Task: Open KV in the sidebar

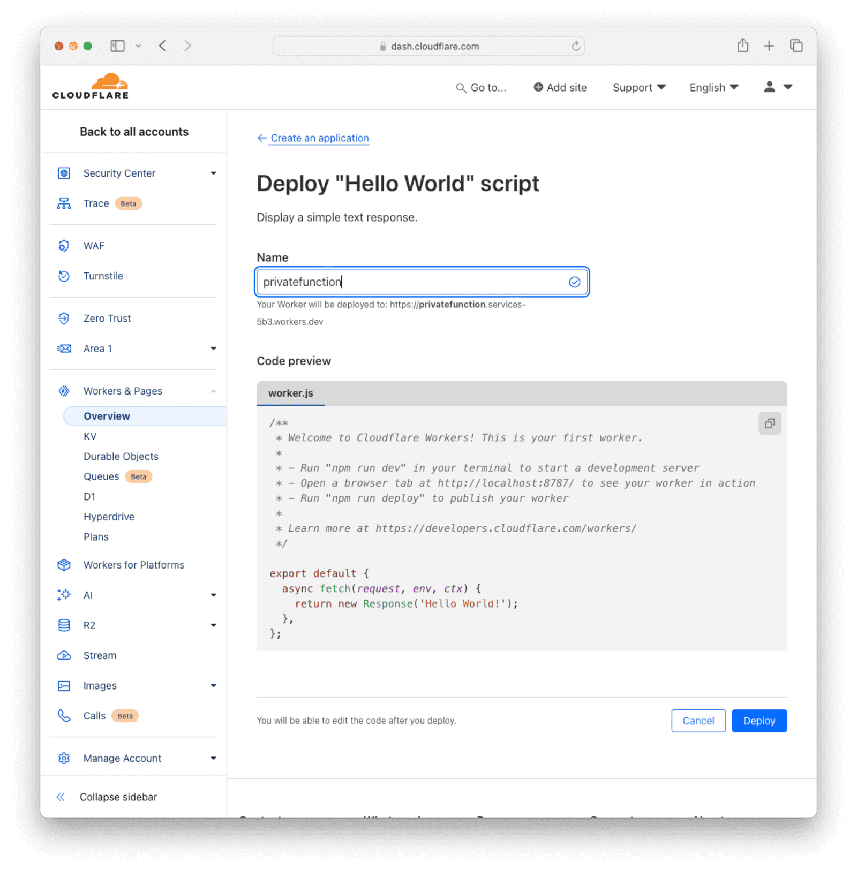Action: [90, 436]
